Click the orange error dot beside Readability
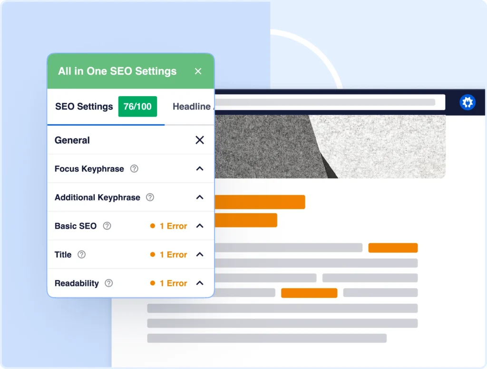The width and height of the screenshot is (487, 369). click(153, 283)
